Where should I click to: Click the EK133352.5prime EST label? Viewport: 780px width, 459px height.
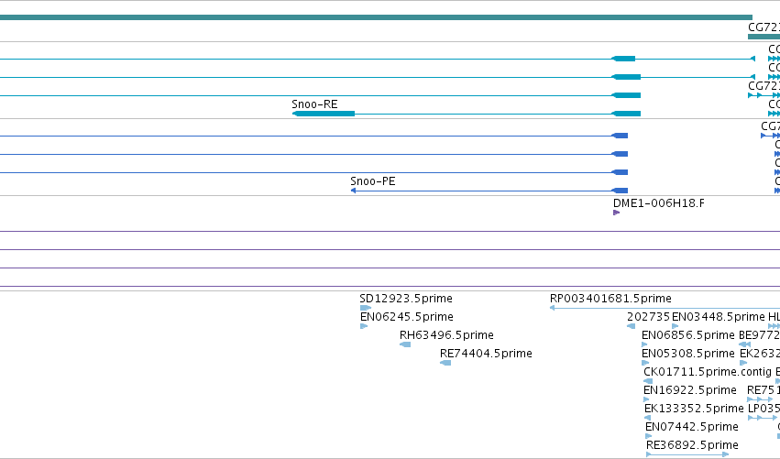pyautogui.click(x=694, y=409)
